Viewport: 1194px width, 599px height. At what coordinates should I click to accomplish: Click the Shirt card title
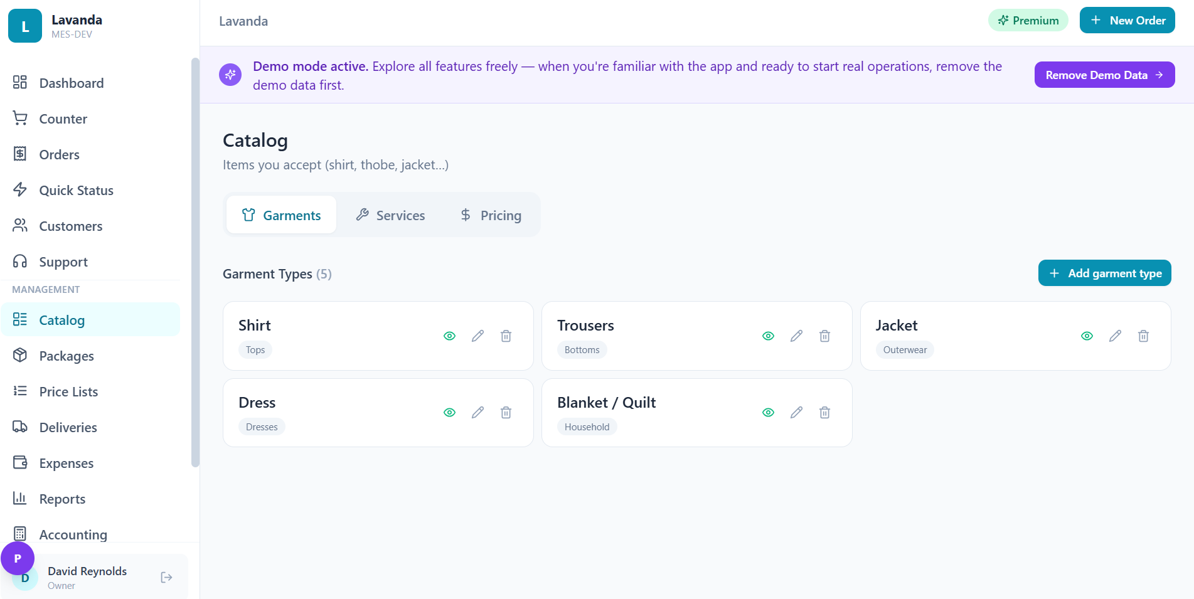click(x=255, y=326)
